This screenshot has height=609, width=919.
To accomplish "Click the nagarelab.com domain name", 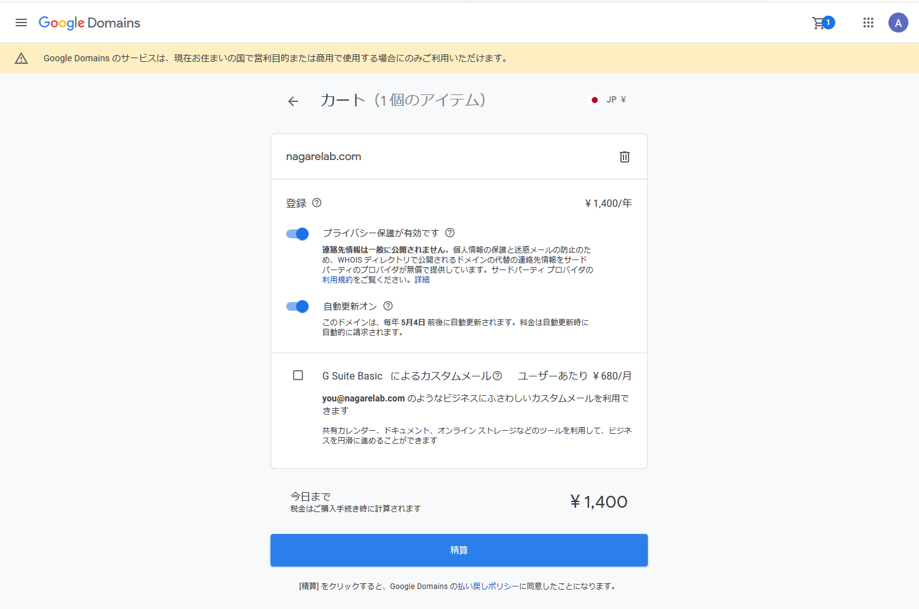I will (324, 156).
